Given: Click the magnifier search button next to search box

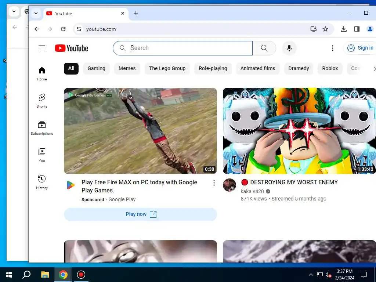Looking at the screenshot, I should click(x=264, y=48).
